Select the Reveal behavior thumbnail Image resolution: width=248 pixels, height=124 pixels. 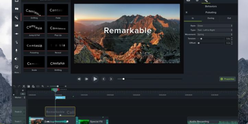(x=58, y=46)
